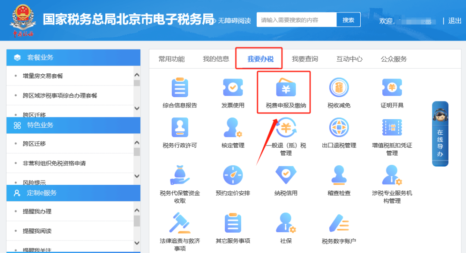Focus the search input box in header
The width and height of the screenshot is (466, 253).
coord(296,20)
